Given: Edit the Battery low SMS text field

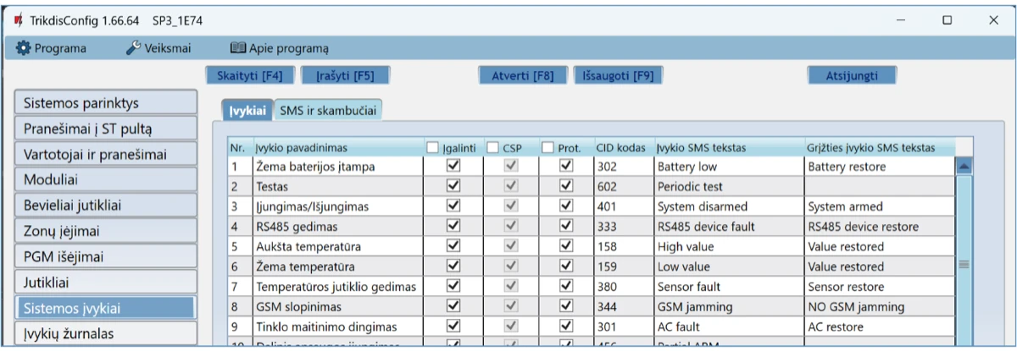Looking at the screenshot, I should (x=727, y=167).
